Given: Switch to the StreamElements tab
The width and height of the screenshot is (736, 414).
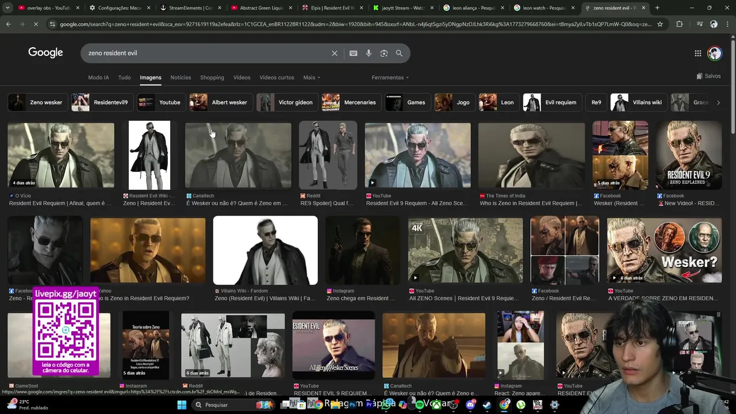Looking at the screenshot, I should point(190,8).
